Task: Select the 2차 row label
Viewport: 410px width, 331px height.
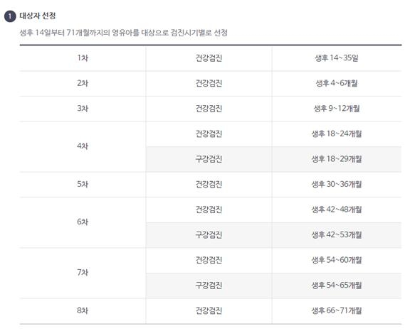Action: point(83,83)
